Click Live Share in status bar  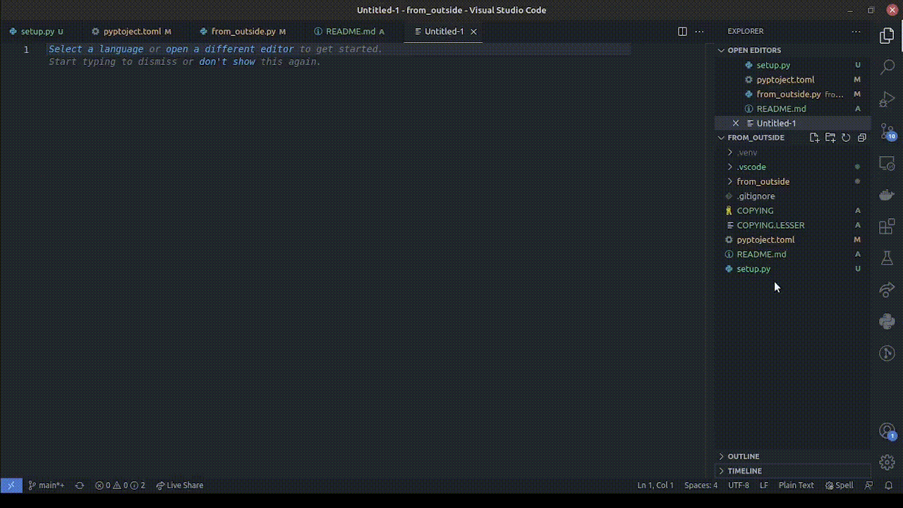pos(180,485)
